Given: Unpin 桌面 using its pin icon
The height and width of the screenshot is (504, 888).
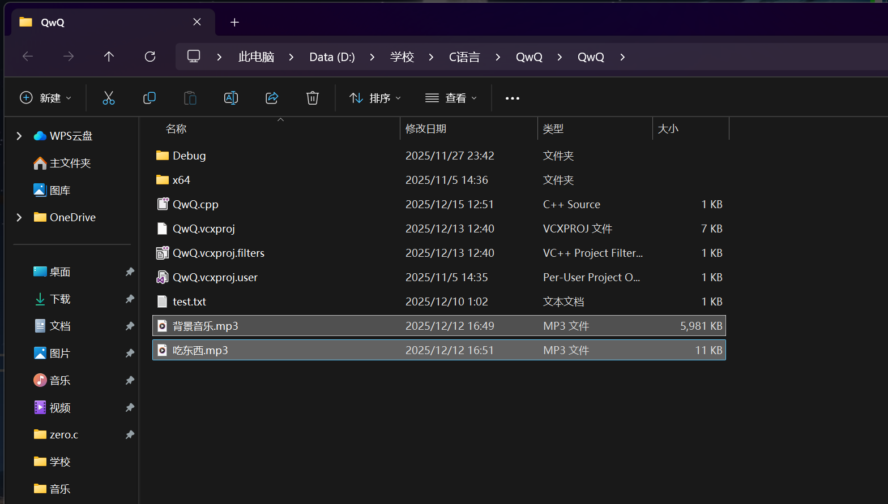Looking at the screenshot, I should tap(130, 272).
